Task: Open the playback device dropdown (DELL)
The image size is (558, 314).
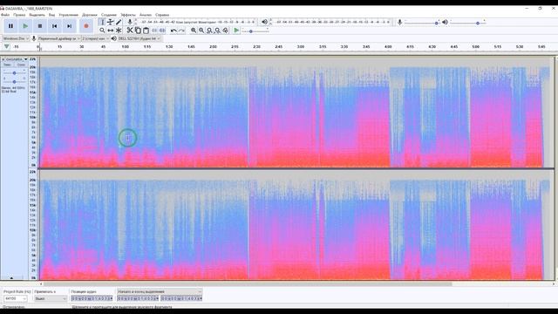Action: pos(139,38)
